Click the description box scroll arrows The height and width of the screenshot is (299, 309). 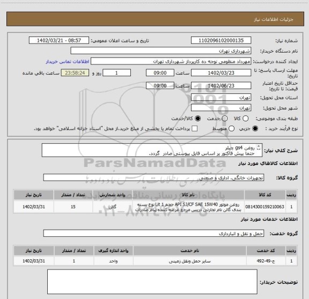pyautogui.click(x=259, y=148)
